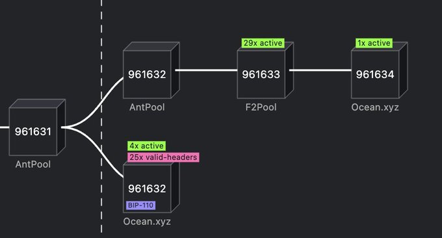Image resolution: width=442 pixels, height=238 pixels.
Task: Open AntPool block 961632 cube
Action: click(151, 70)
